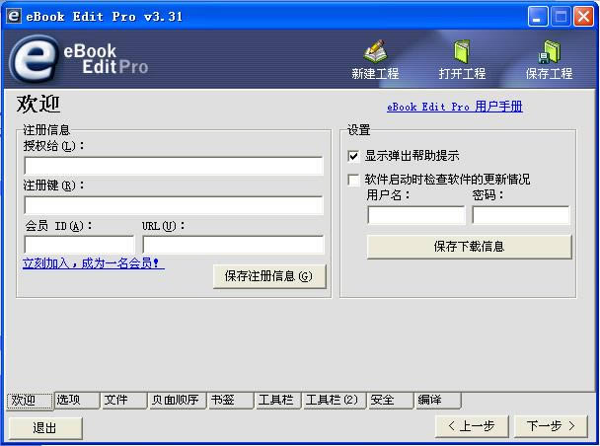This screenshot has width=600, height=446.
Task: Switch to the 选项 tab
Action: click(x=77, y=400)
